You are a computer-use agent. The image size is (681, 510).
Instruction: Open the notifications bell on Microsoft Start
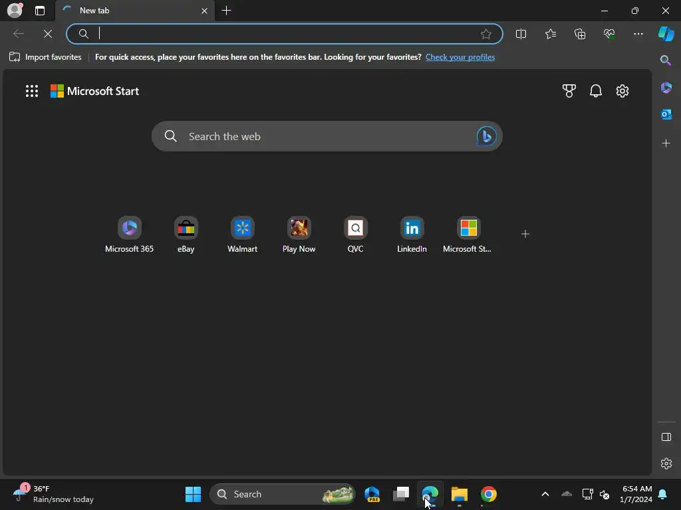(596, 90)
